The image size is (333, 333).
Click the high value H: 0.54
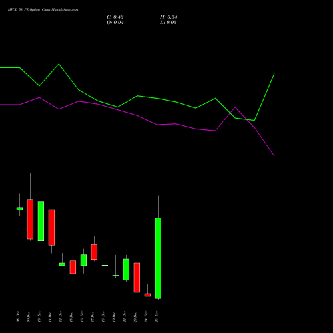click(168, 17)
